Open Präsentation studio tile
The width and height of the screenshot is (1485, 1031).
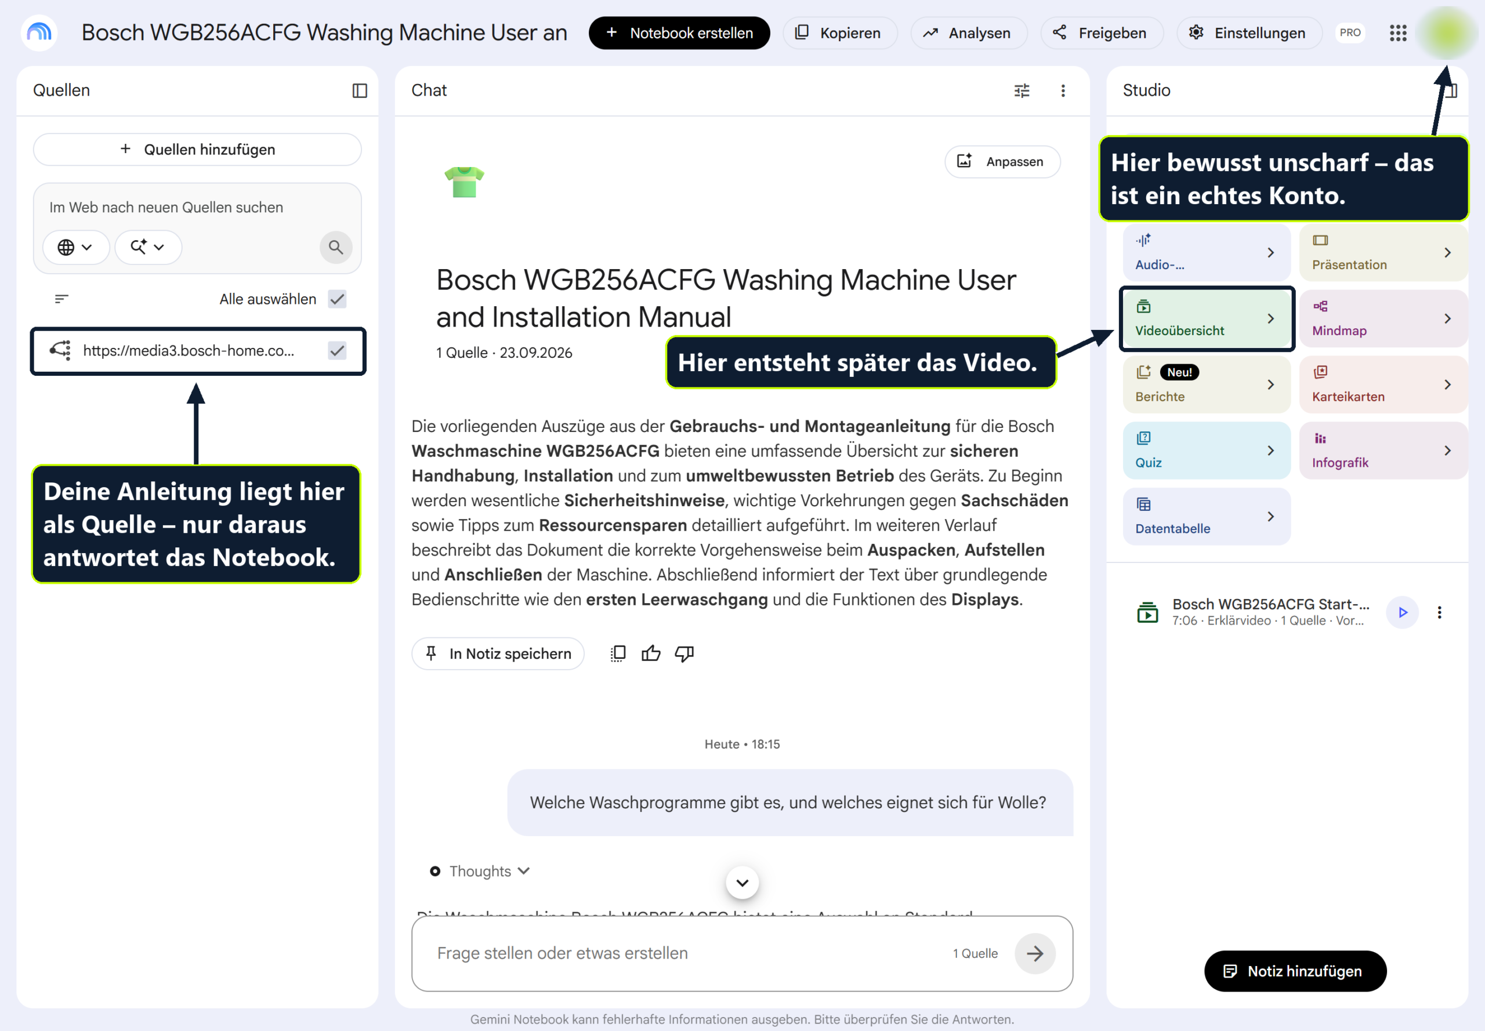pyautogui.click(x=1383, y=253)
